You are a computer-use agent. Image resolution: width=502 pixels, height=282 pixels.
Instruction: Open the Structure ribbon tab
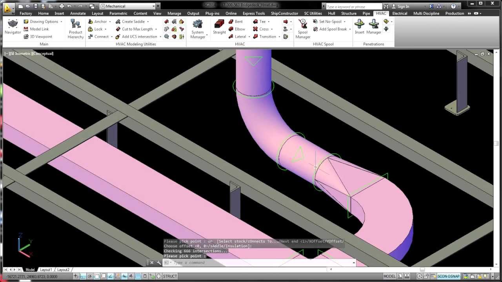349,13
